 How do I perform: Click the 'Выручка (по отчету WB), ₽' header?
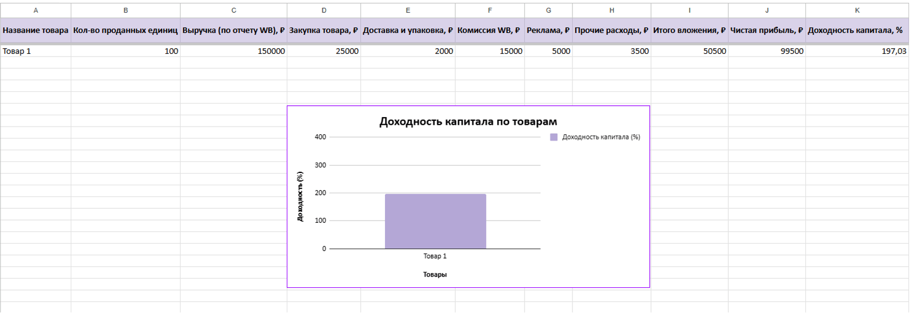tap(233, 30)
